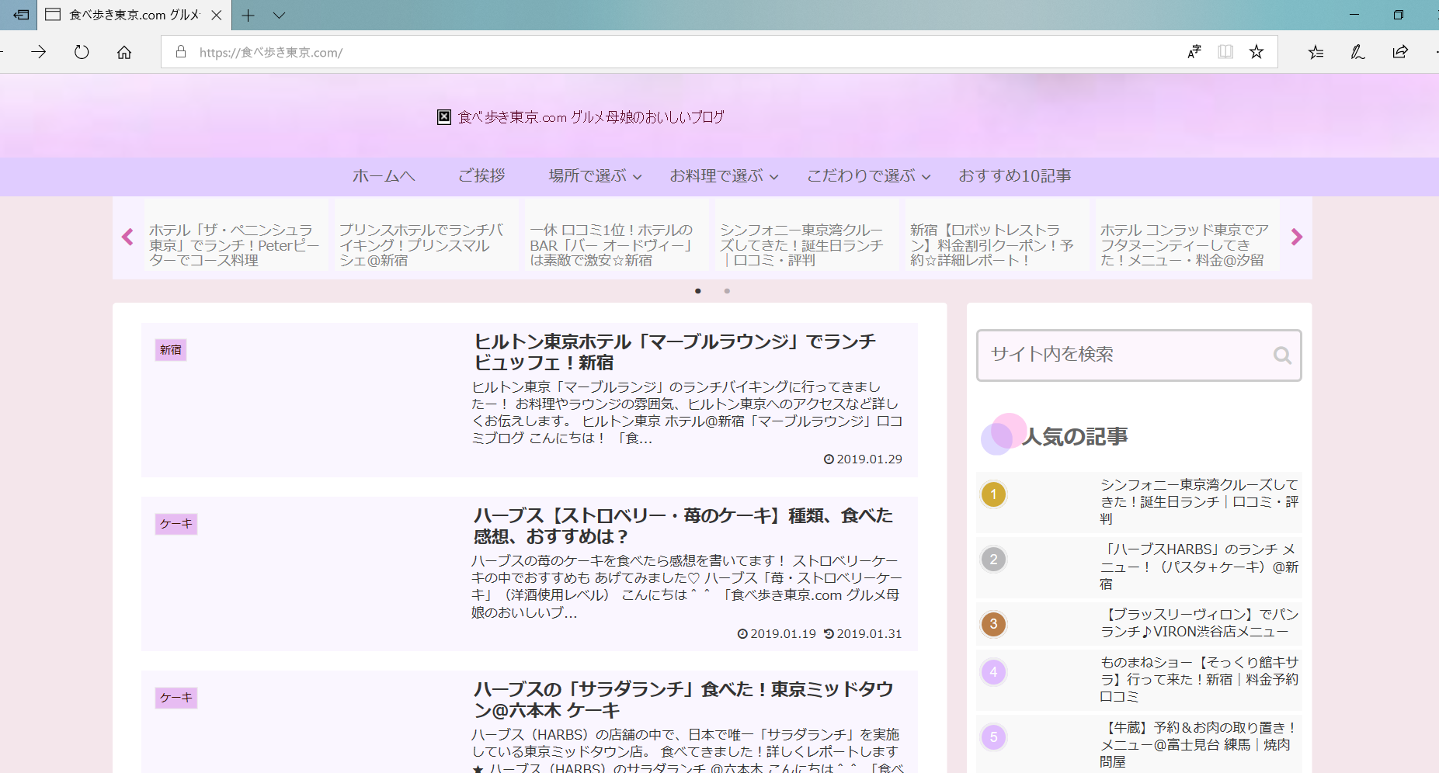Click the rank 5 badge in popular articles
This screenshot has height=773, width=1439.
pos(993,737)
